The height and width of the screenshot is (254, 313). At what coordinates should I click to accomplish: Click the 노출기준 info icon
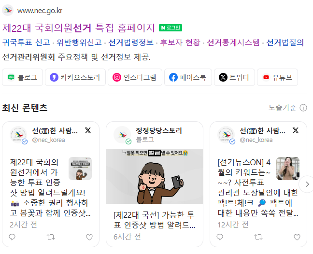coord(303,108)
